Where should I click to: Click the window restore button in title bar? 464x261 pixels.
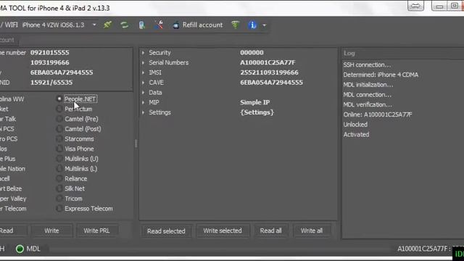[455, 6]
